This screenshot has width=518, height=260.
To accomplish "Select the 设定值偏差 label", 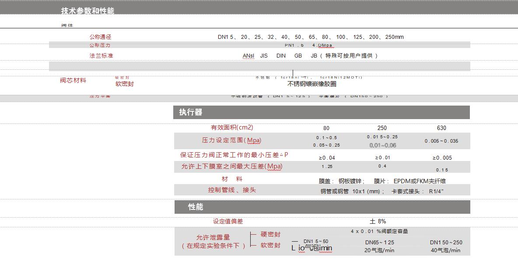I will click(228, 221).
